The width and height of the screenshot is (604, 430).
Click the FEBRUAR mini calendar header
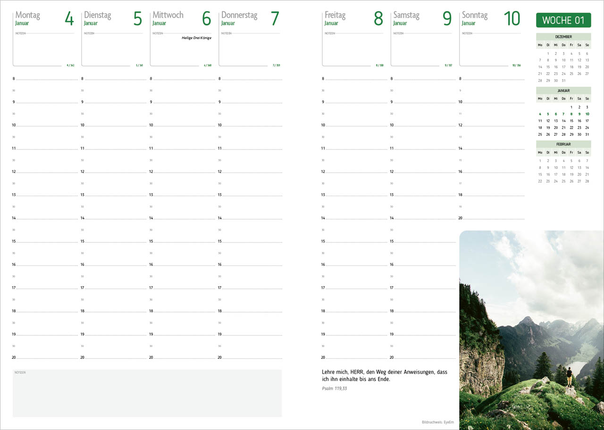click(563, 144)
